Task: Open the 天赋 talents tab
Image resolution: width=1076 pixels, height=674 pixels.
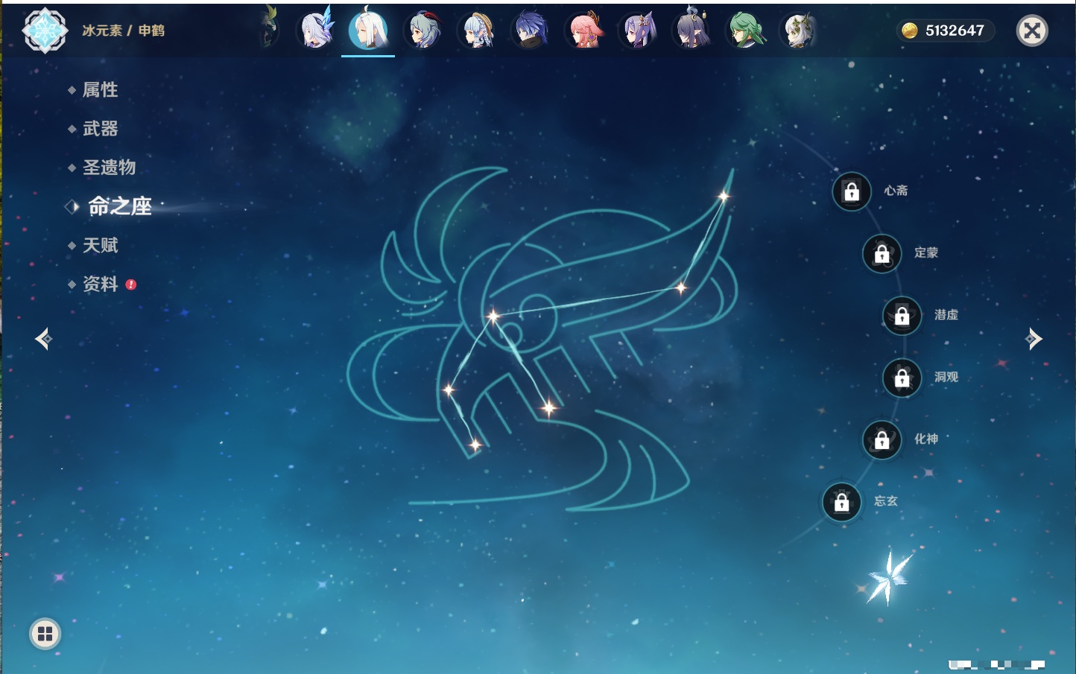Action: tap(100, 245)
